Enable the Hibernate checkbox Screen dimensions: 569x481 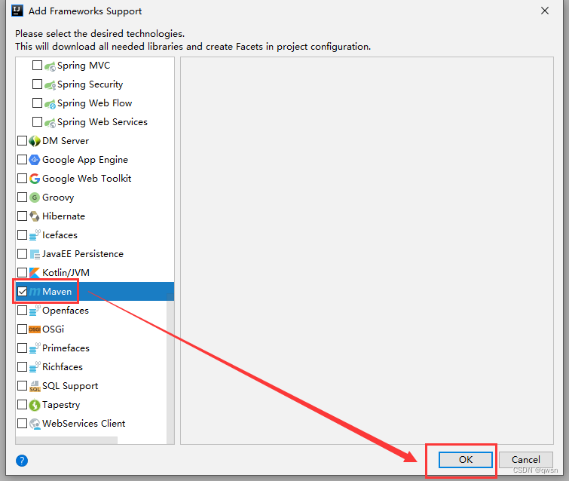[x=22, y=216]
